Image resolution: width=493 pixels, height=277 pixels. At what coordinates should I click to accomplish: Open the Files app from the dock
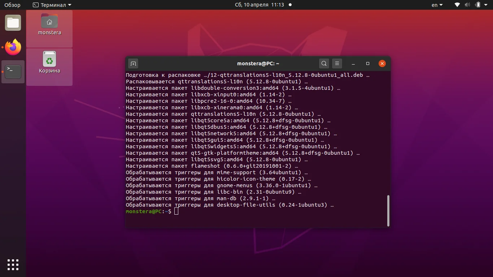13,23
